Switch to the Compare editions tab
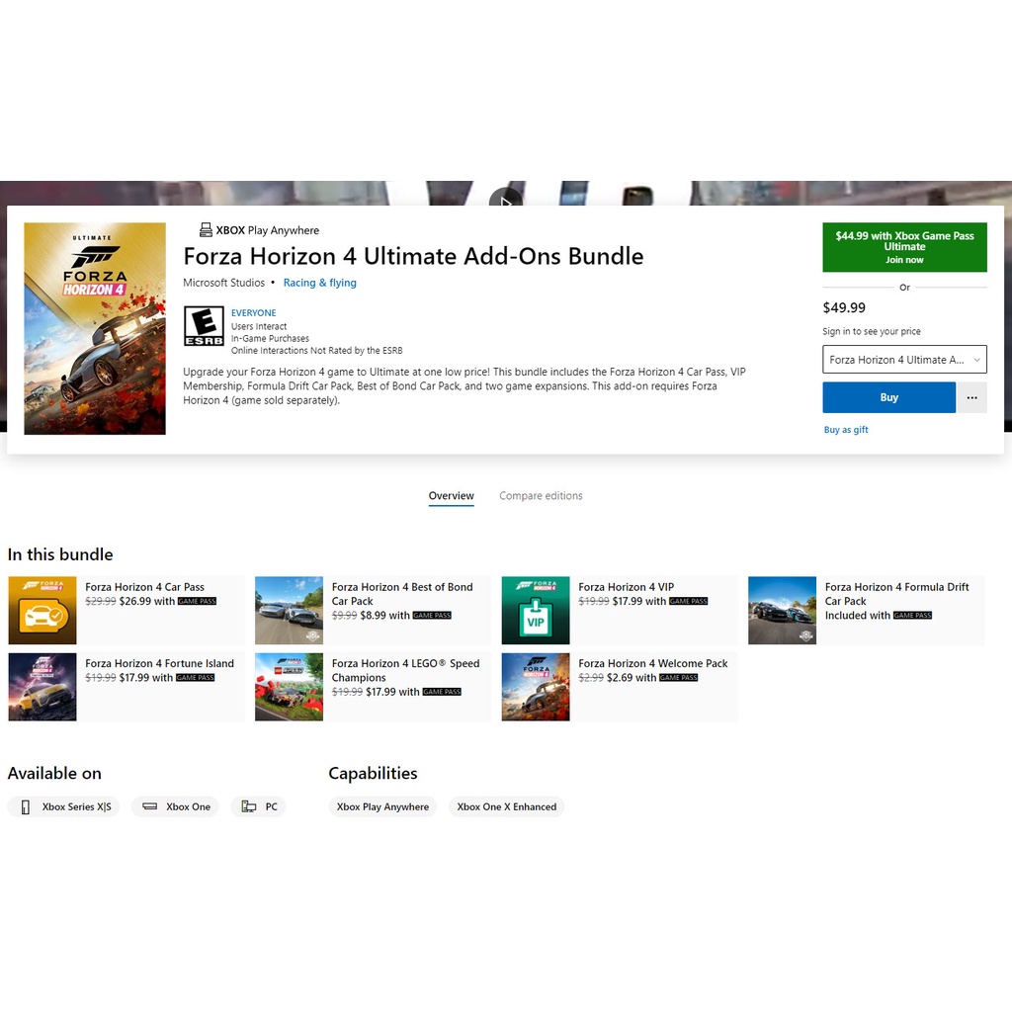Image resolution: width=1012 pixels, height=1012 pixels. 541,496
